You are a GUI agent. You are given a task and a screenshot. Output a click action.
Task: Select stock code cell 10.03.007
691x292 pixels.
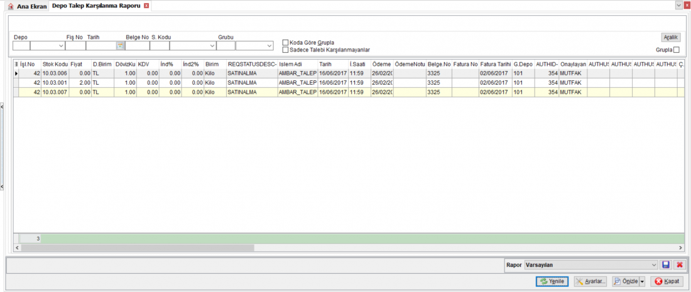click(x=55, y=92)
